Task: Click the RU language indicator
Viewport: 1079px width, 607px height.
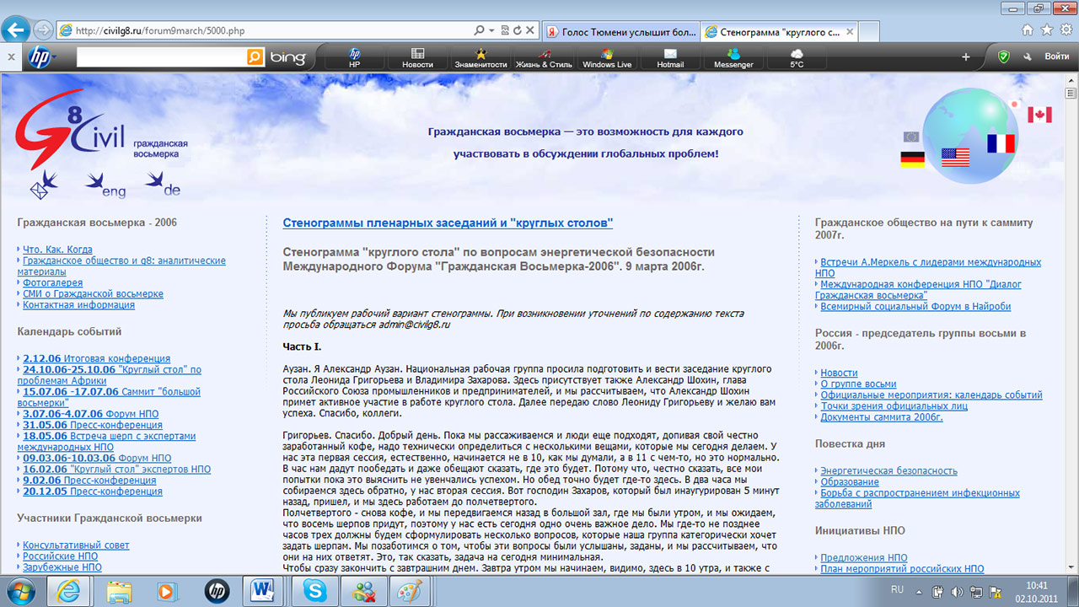Action: [897, 588]
